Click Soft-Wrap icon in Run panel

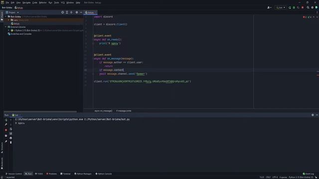[x=11, y=129]
